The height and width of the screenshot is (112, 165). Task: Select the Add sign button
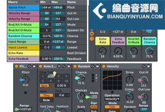[94, 107]
